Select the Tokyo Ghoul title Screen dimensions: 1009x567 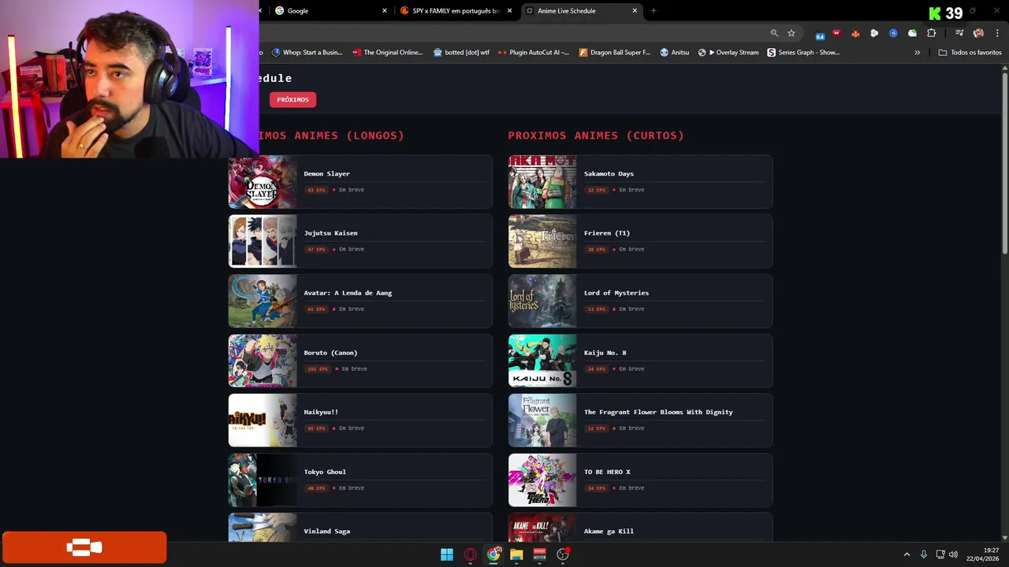[x=325, y=472]
